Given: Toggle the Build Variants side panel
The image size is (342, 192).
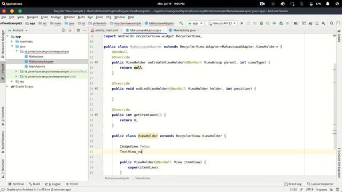Looking at the screenshot, I should tap(3, 142).
